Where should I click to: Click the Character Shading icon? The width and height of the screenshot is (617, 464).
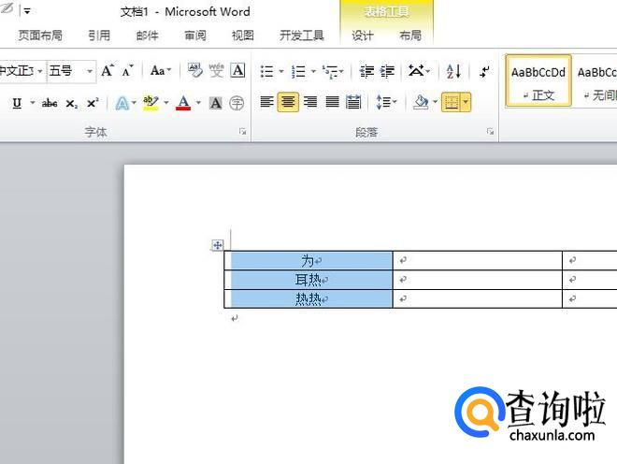point(215,103)
